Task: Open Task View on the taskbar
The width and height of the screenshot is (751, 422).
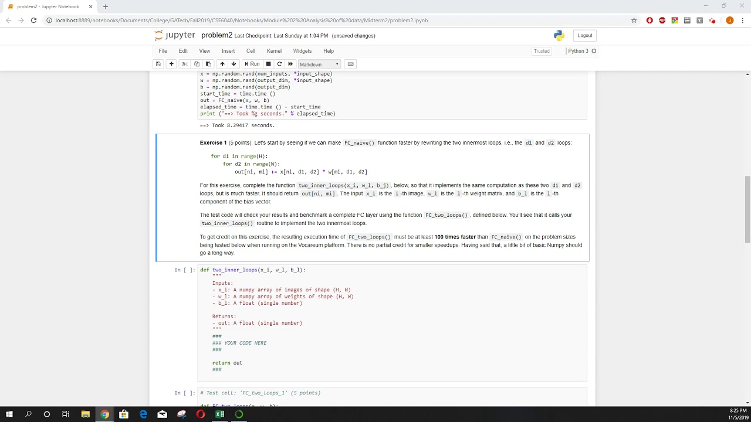Action: click(66, 414)
